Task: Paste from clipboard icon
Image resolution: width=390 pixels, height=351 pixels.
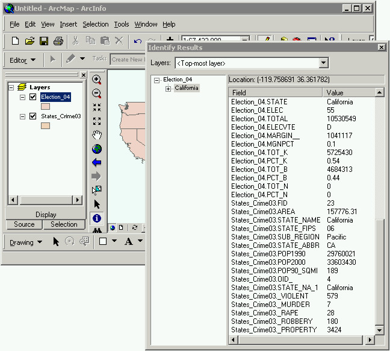Action: 105,40
